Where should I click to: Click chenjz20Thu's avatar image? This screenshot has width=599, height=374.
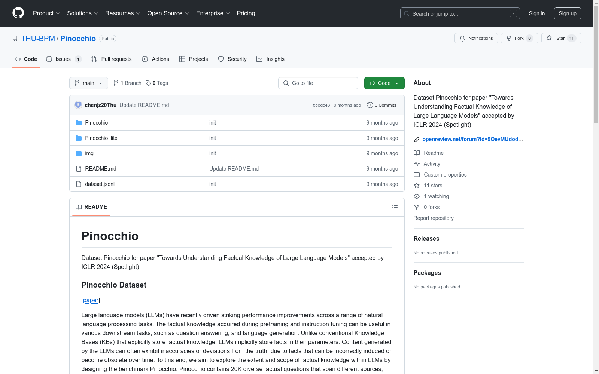(x=78, y=105)
